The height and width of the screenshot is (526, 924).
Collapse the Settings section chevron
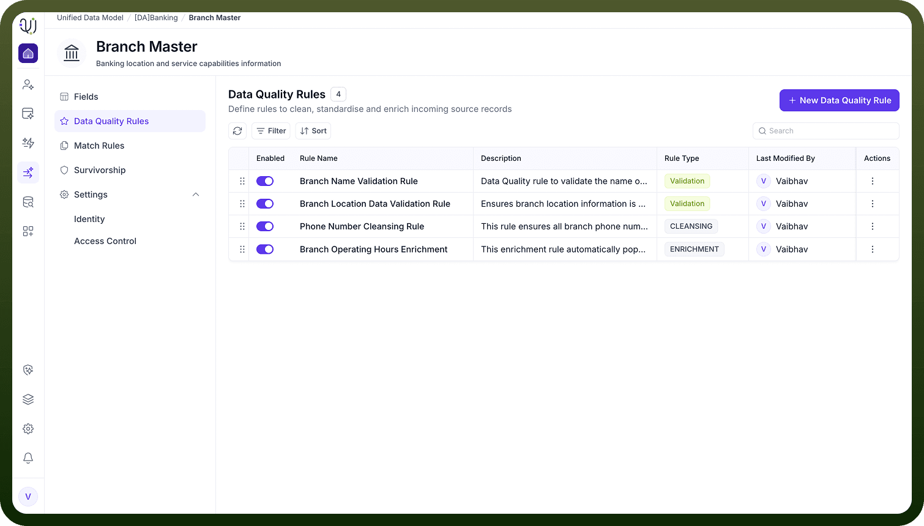pyautogui.click(x=196, y=194)
